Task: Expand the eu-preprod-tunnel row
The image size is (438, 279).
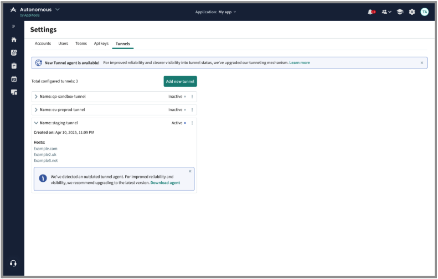Action: (37, 109)
